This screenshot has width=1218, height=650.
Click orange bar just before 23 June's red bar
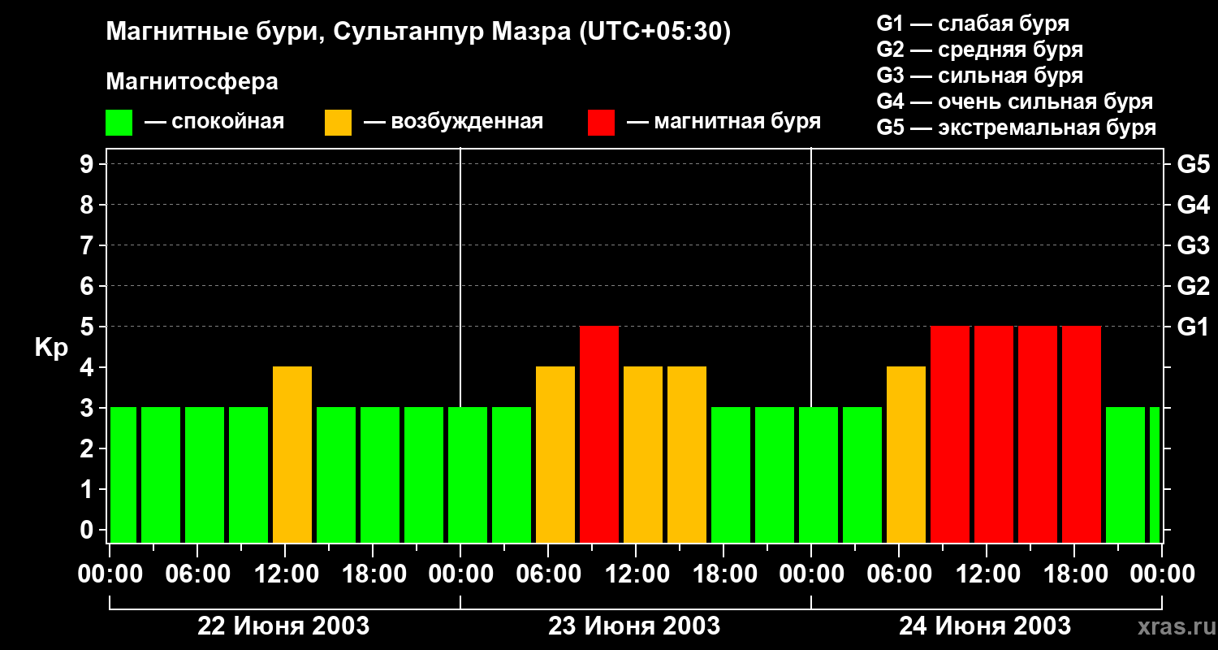pos(555,455)
